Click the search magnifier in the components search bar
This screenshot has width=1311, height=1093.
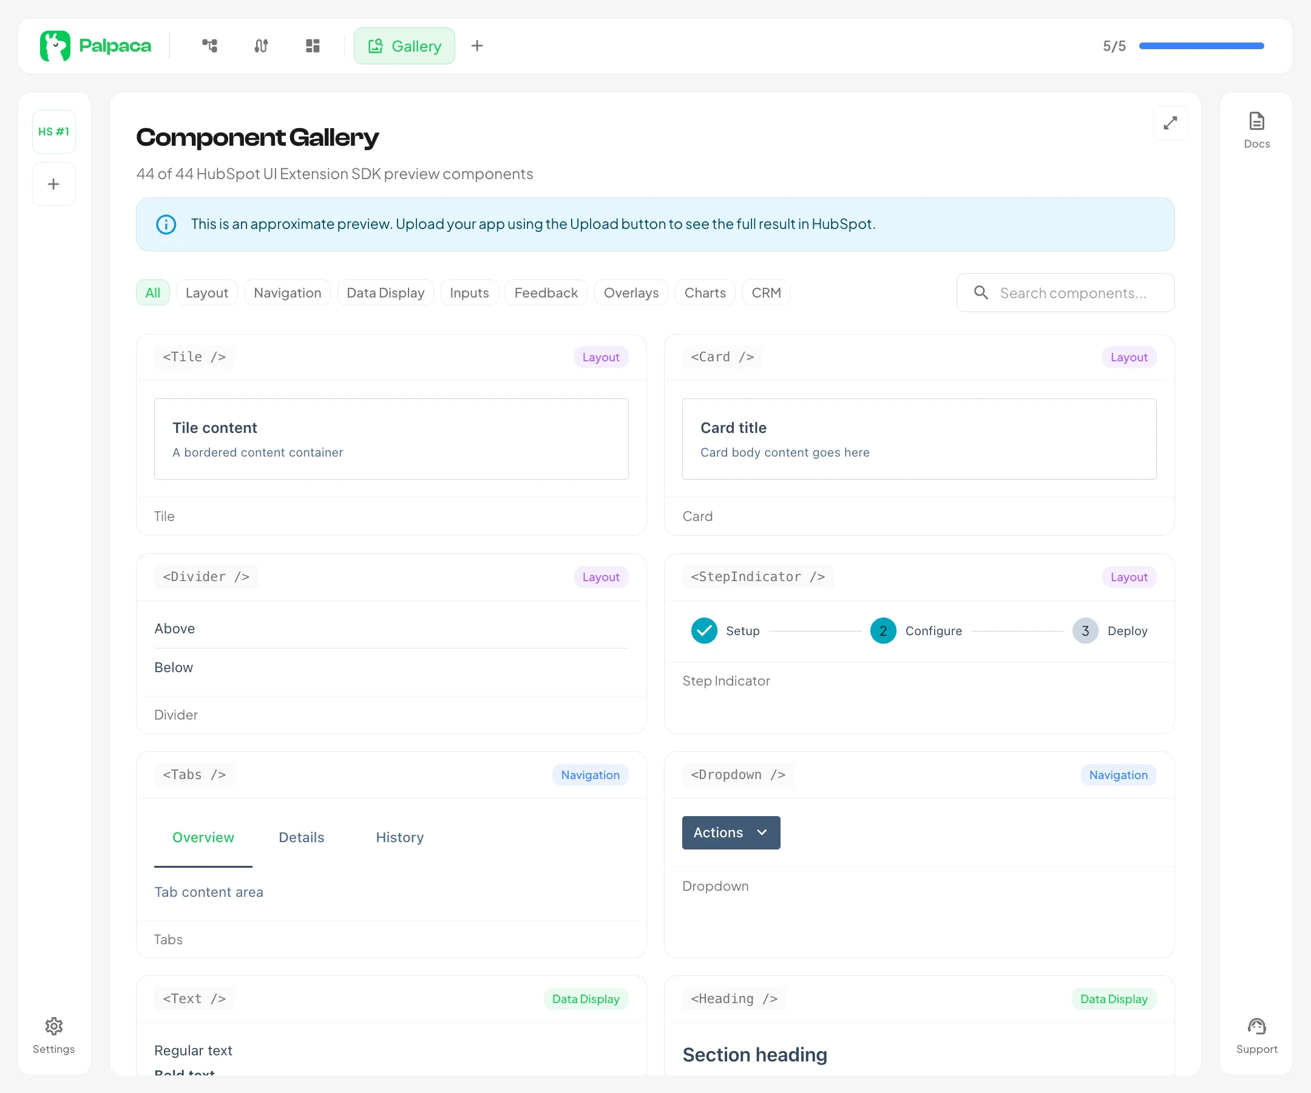click(x=980, y=292)
